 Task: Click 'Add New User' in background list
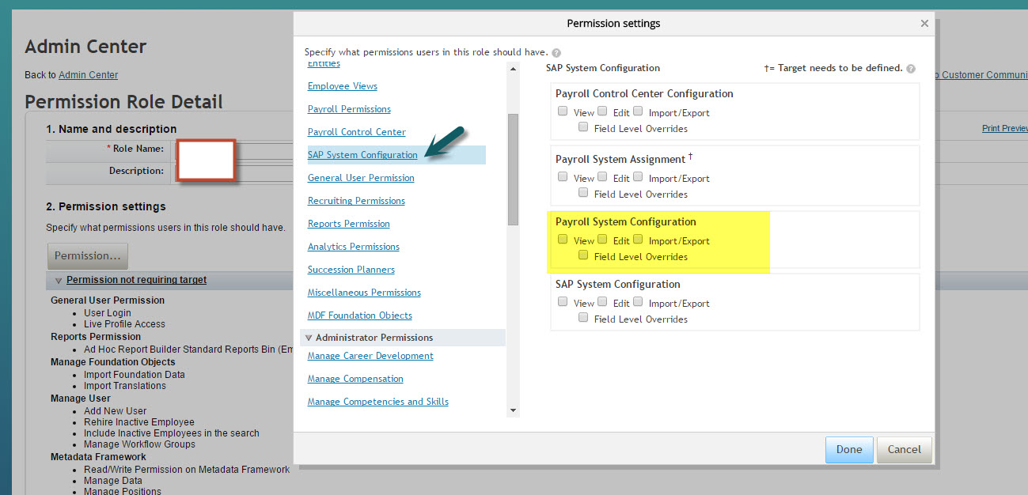click(116, 411)
